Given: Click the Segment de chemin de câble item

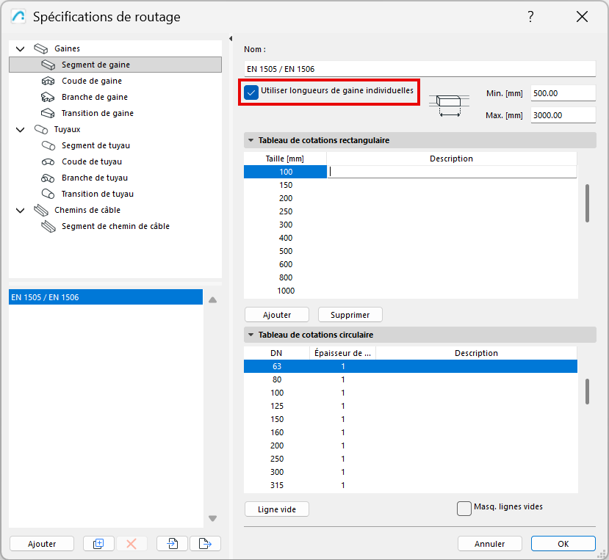Looking at the screenshot, I should pyautogui.click(x=115, y=226).
